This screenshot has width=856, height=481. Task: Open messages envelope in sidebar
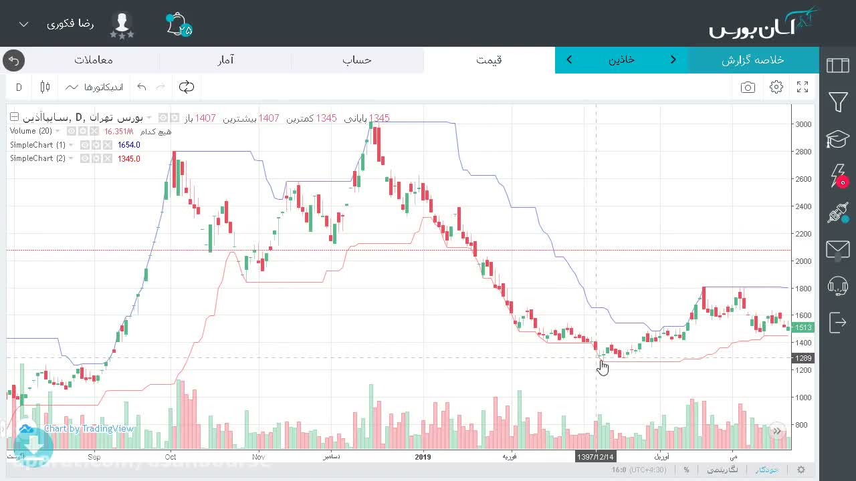[x=838, y=250]
